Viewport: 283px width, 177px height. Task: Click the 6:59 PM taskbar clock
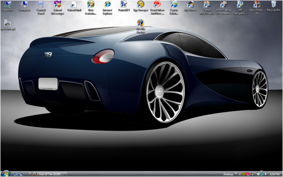[275, 174]
